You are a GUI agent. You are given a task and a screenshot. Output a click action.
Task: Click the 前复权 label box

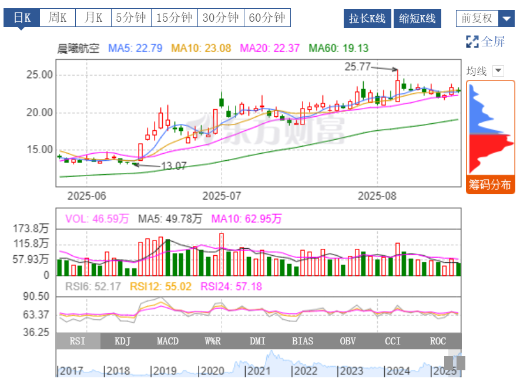477,19
